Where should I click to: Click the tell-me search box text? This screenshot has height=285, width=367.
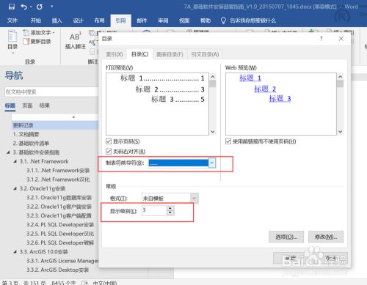[x=253, y=21]
